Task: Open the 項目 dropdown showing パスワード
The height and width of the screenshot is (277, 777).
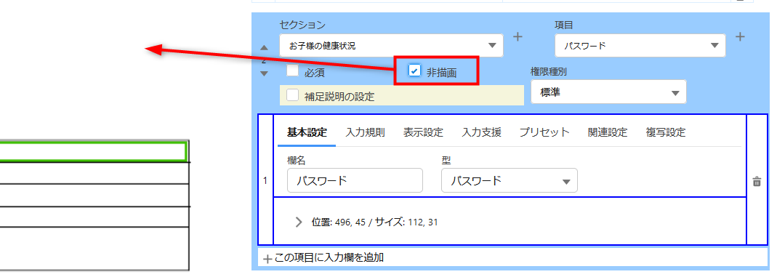Action: [640, 46]
